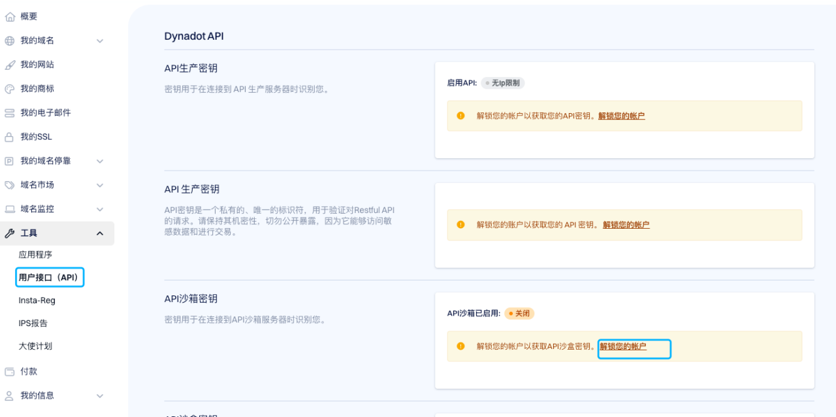Image resolution: width=836 pixels, height=417 pixels.
Task: Click the API沙箱已启用: label
Action: click(474, 313)
